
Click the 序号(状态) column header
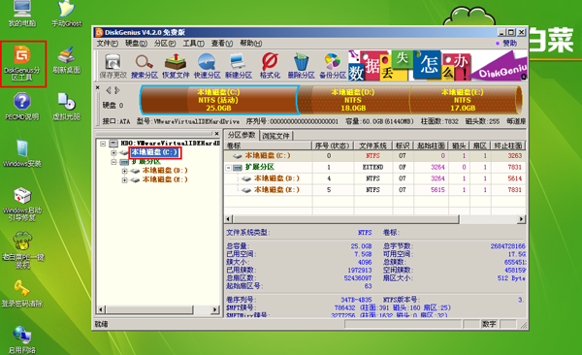[x=333, y=145]
